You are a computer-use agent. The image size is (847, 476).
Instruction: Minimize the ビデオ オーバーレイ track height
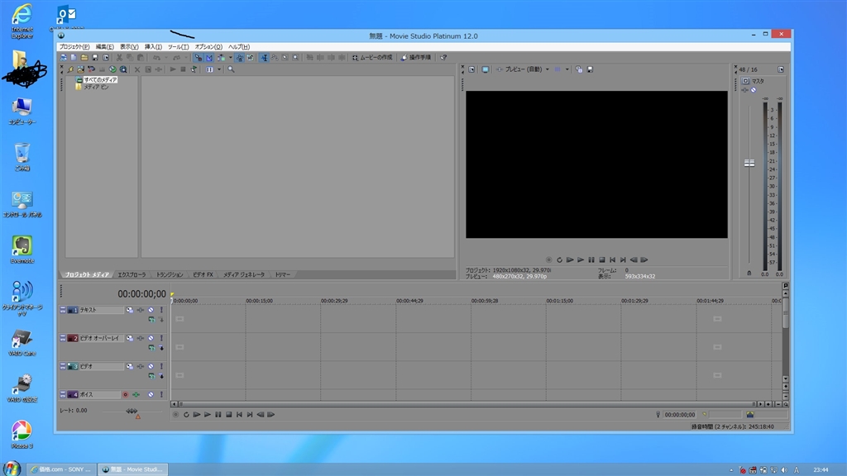tap(63, 338)
